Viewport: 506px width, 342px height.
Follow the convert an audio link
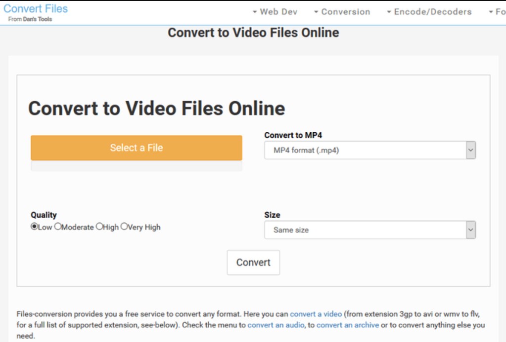tap(276, 325)
